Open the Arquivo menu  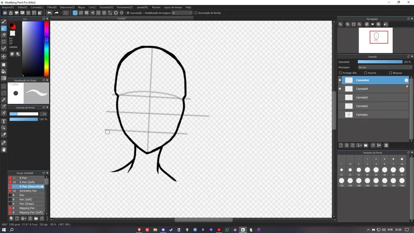[x=8, y=7]
